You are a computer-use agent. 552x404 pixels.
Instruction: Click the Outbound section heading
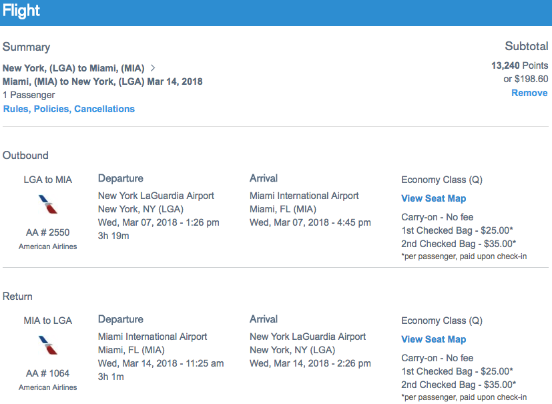(x=25, y=156)
